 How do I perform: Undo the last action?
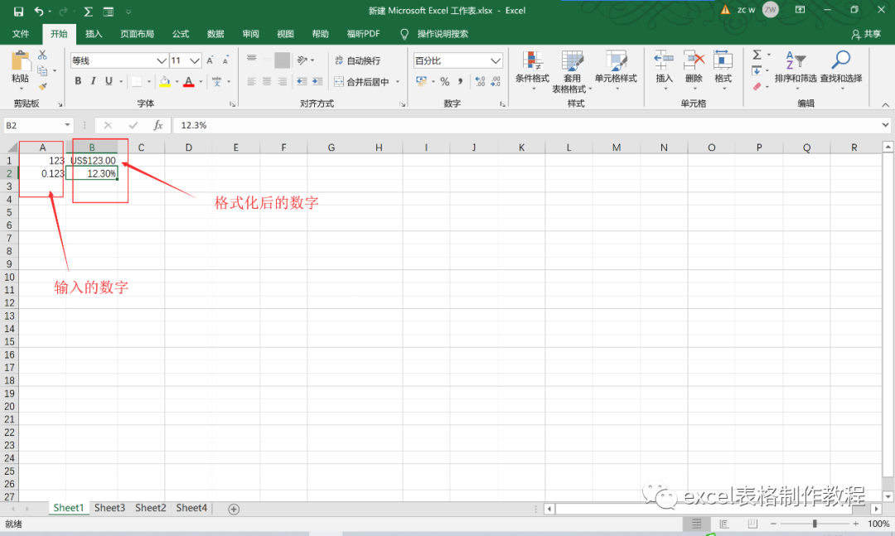coord(39,12)
